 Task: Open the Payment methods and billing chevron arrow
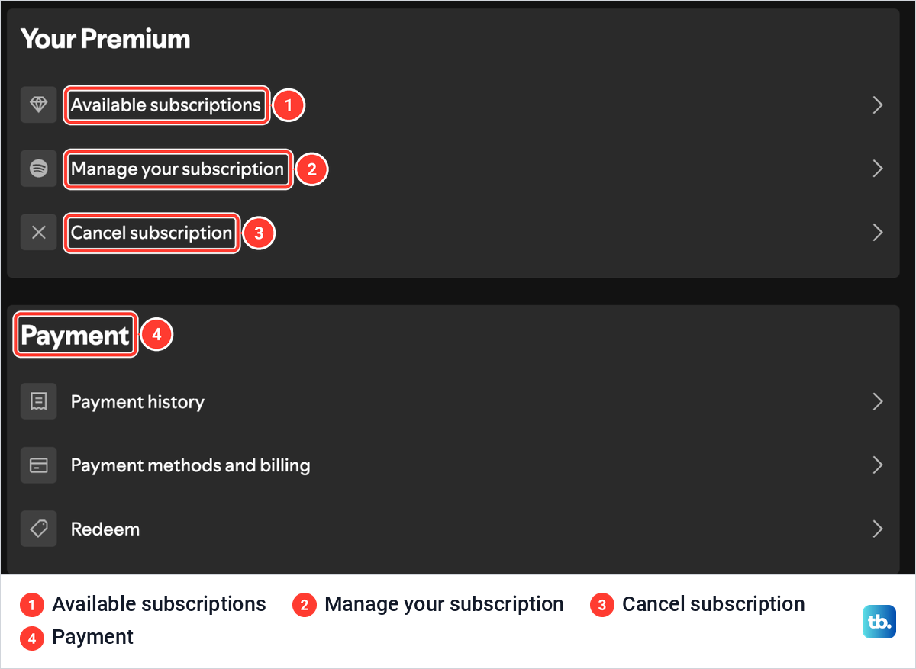(878, 465)
